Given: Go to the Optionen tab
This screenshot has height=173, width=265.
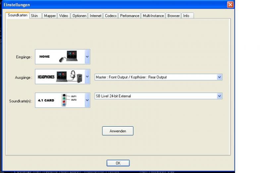Looking at the screenshot, I should point(79,16).
